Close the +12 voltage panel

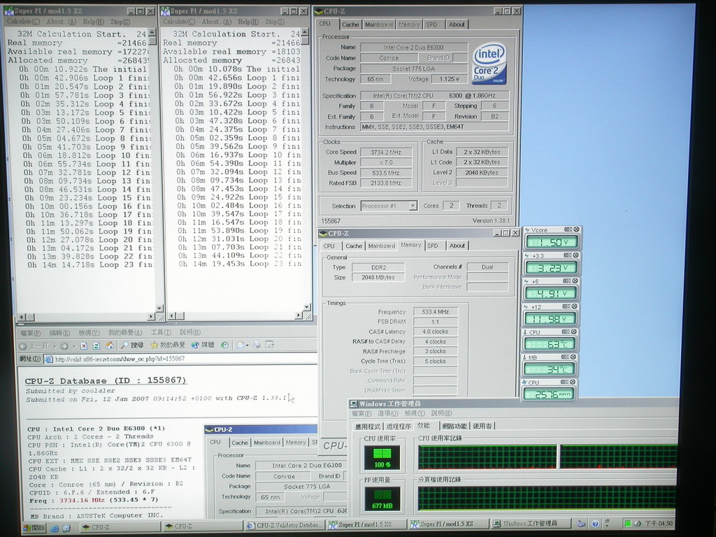(x=574, y=306)
